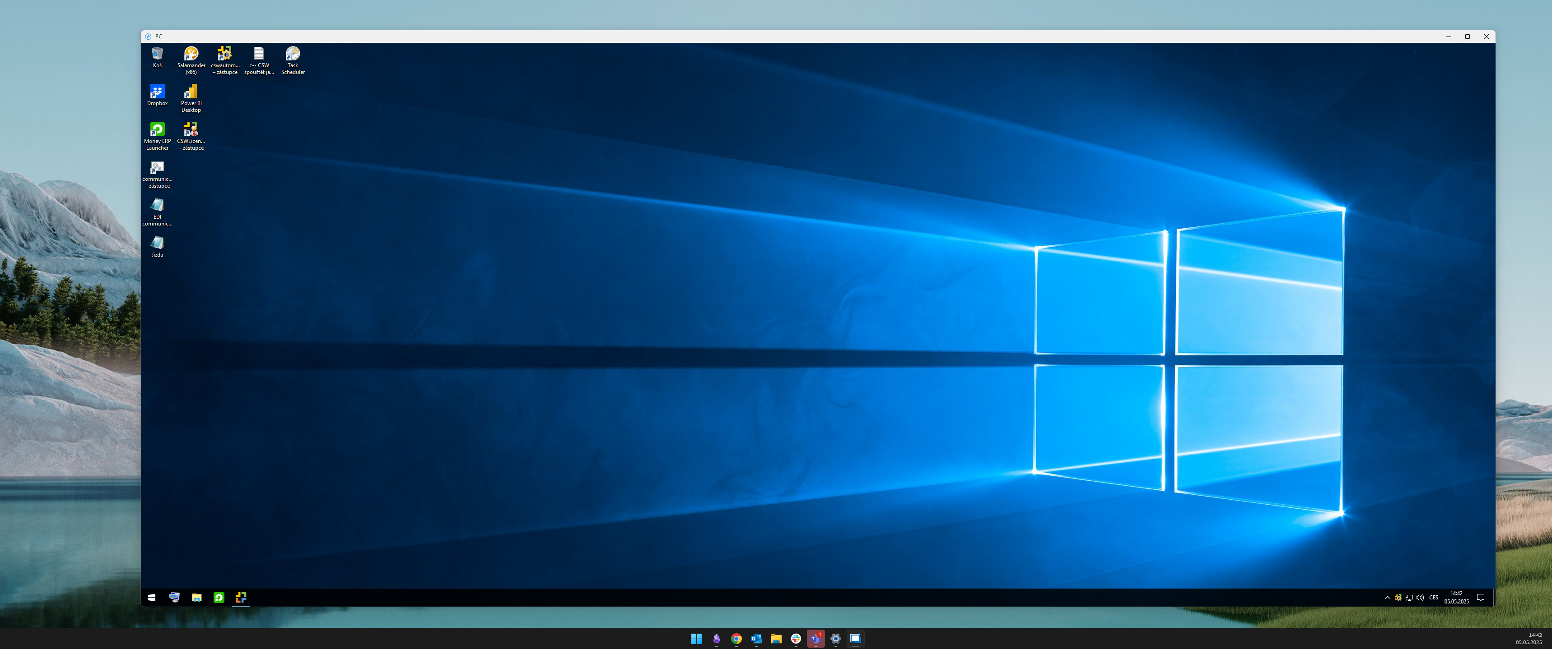
Task: Select the Money ERP Launcher desktop icon
Action: pos(157,137)
